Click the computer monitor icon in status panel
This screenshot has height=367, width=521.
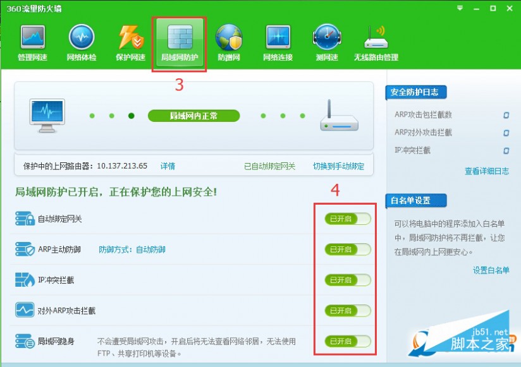[47, 116]
